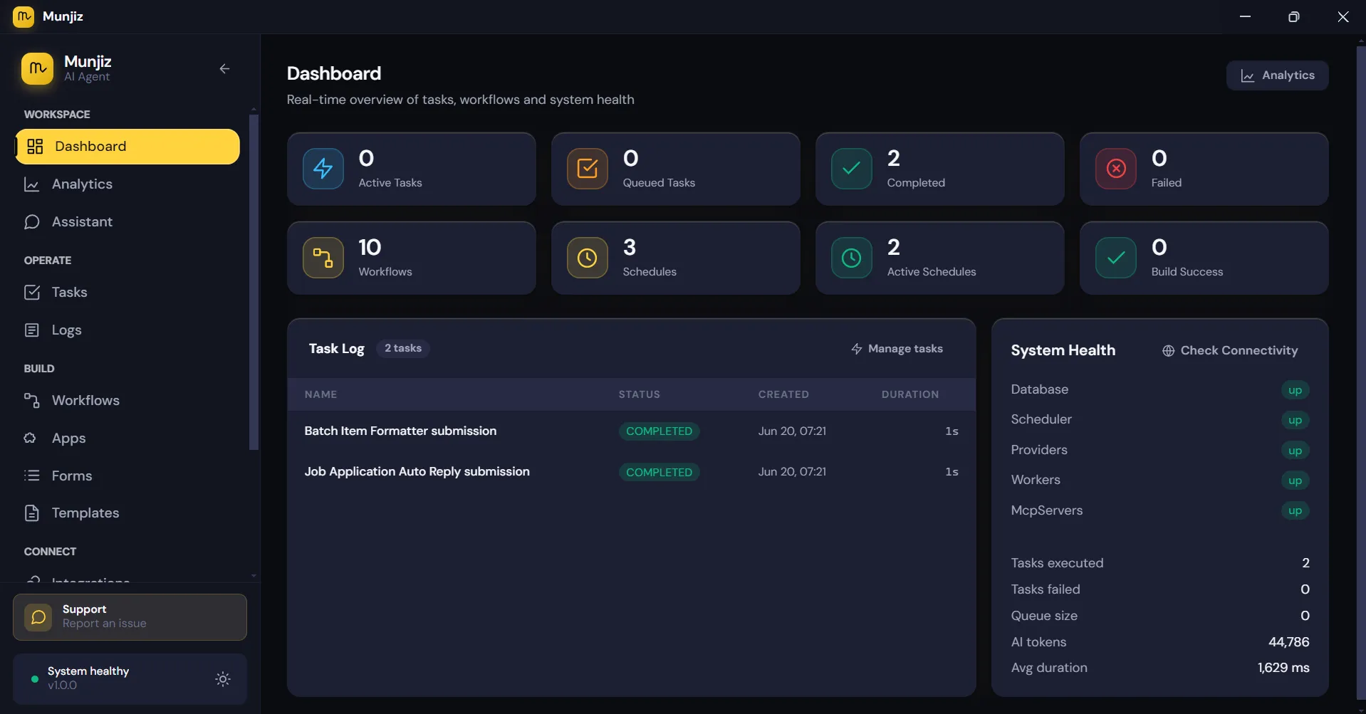Click the DURATION column header
The width and height of the screenshot is (1366, 714).
[910, 394]
